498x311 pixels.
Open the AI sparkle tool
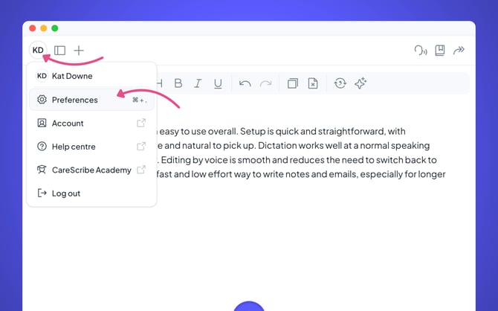pos(360,83)
